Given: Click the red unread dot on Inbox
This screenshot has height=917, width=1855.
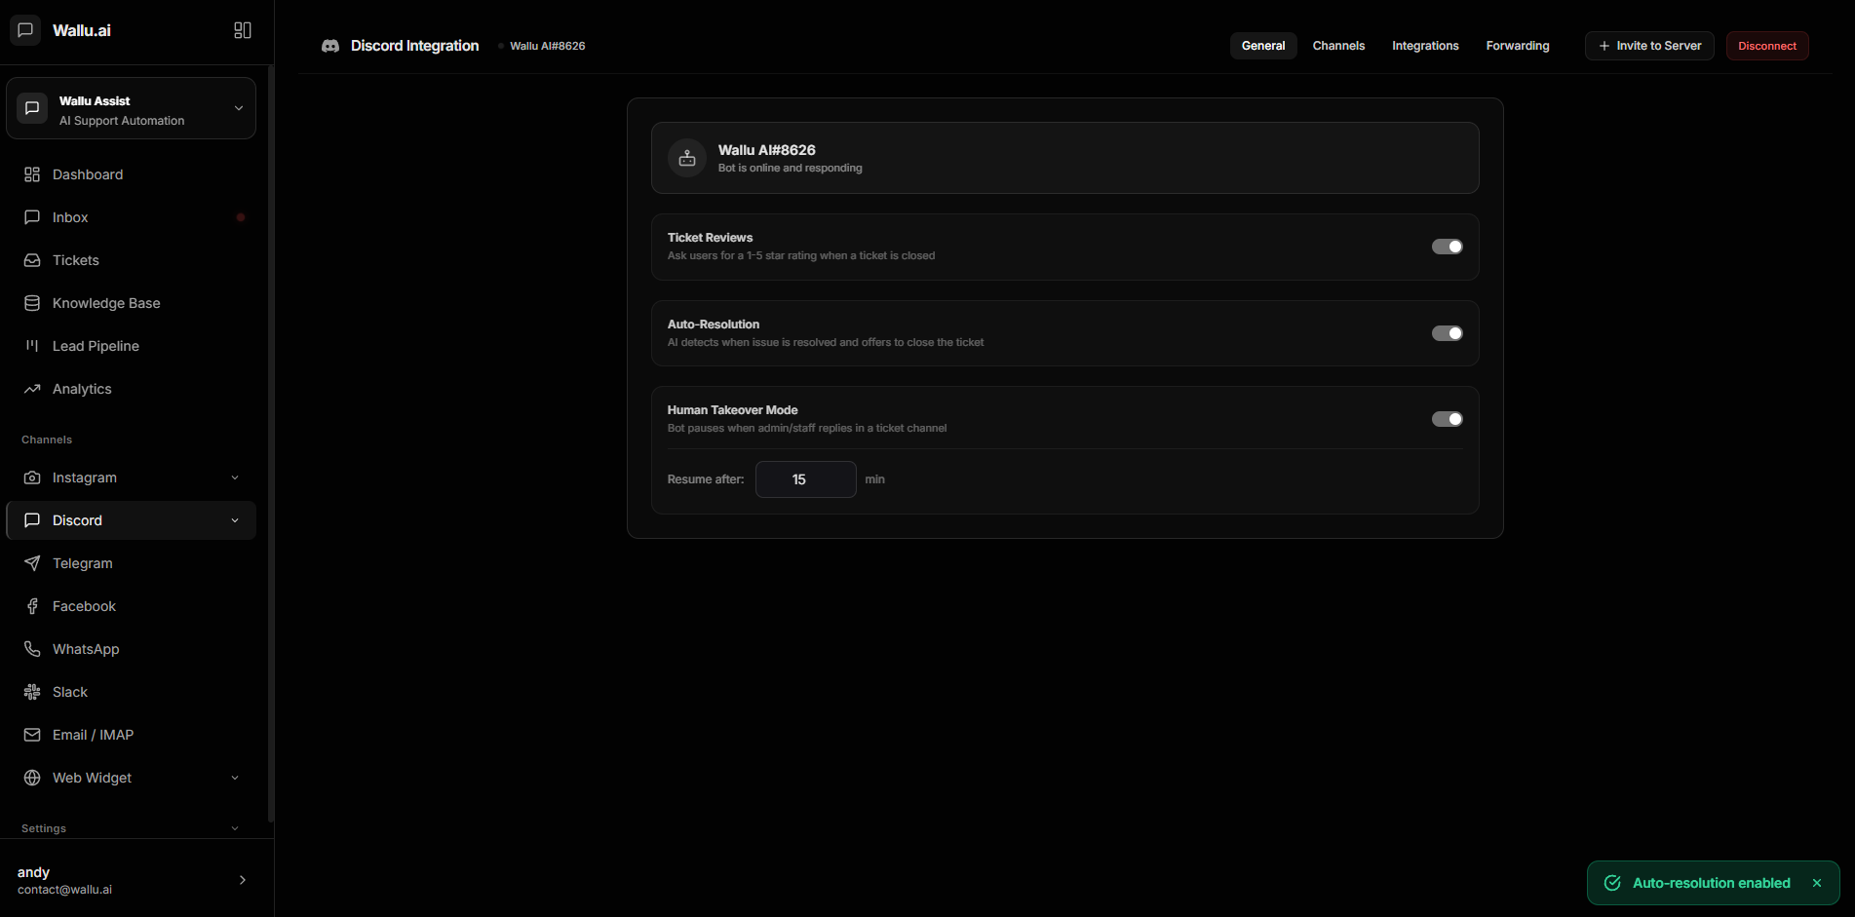Looking at the screenshot, I should [x=241, y=217].
